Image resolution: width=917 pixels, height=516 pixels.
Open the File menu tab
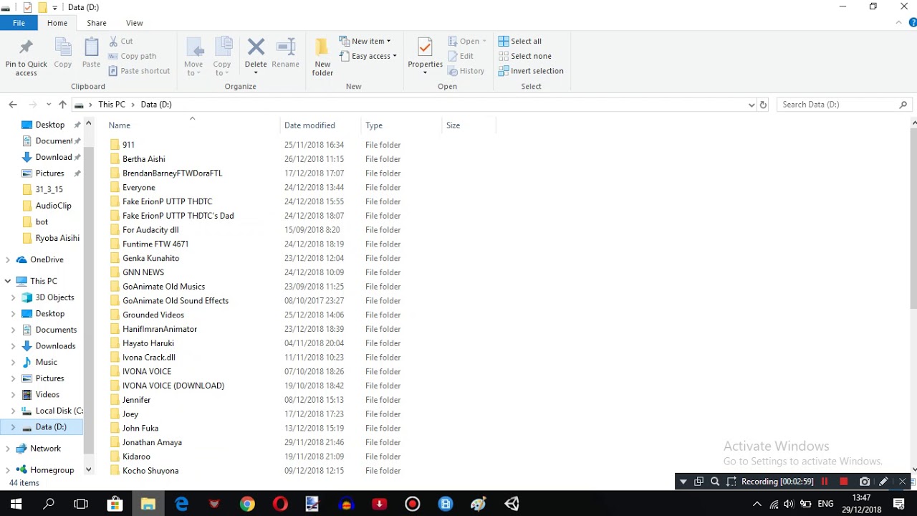point(19,23)
